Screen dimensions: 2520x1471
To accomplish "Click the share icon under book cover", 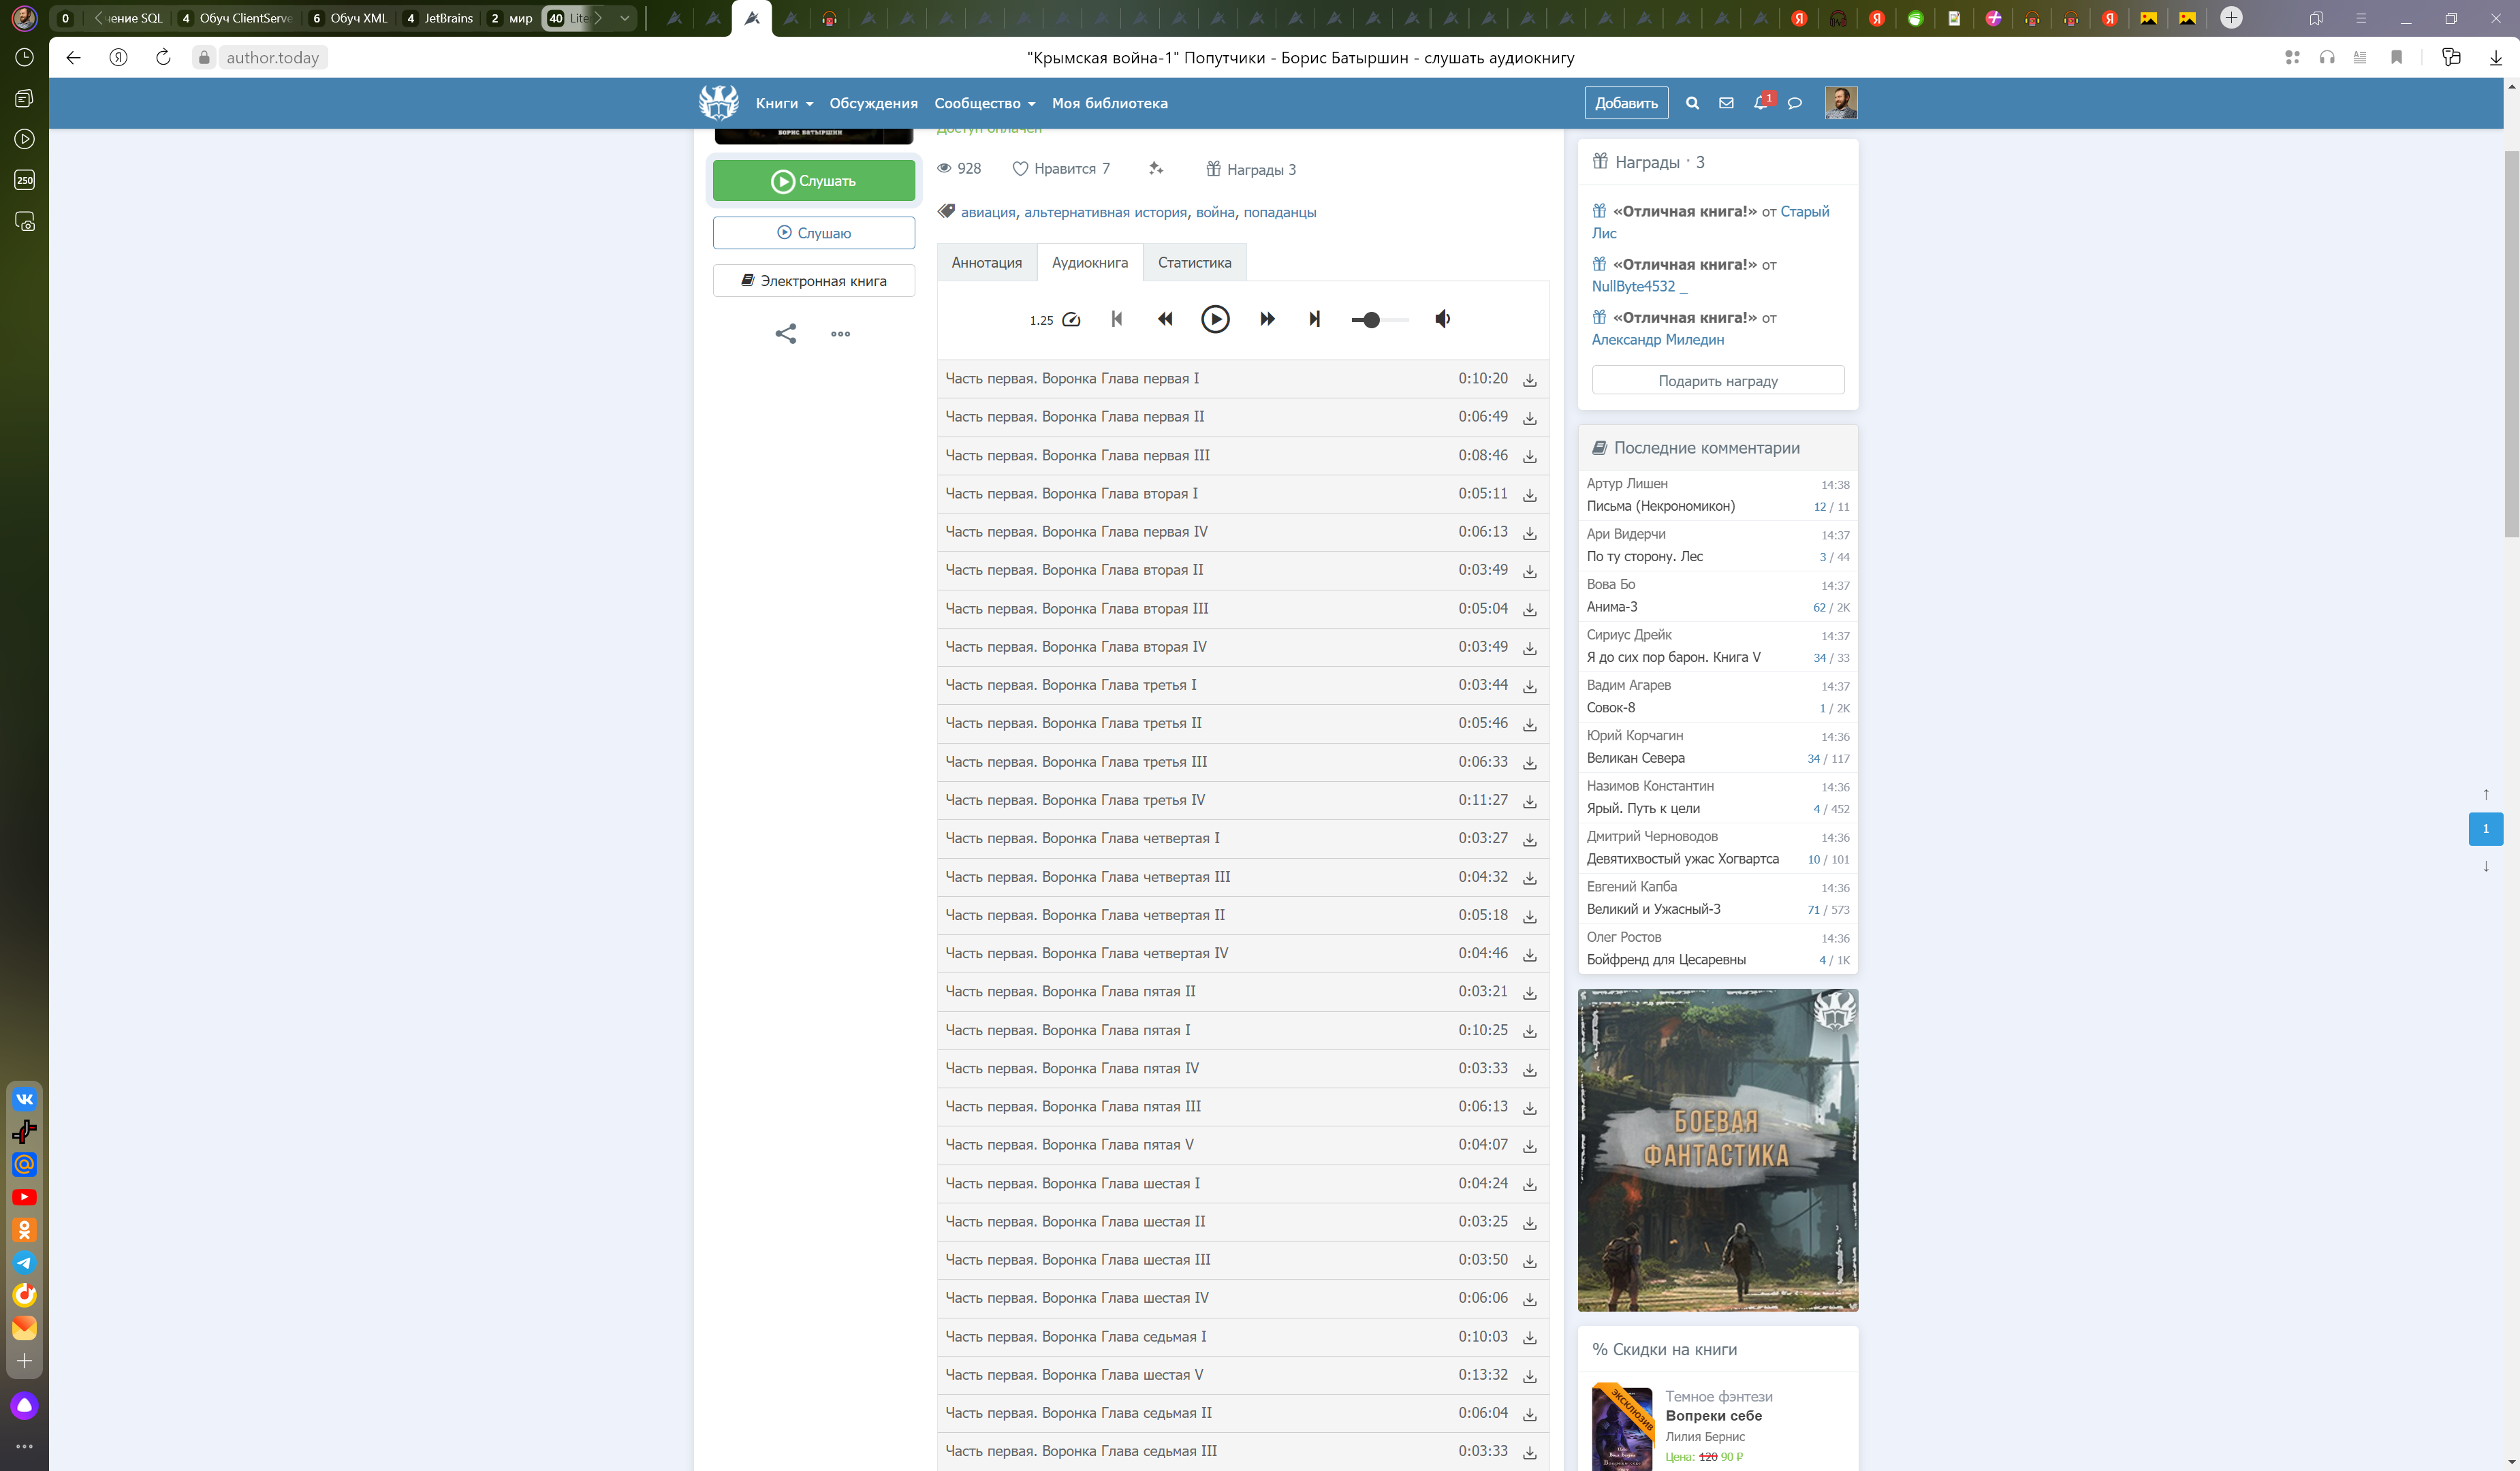I will tap(786, 334).
